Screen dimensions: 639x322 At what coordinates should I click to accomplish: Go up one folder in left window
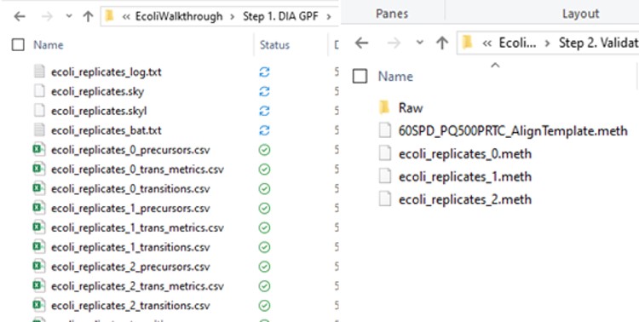[x=88, y=16]
